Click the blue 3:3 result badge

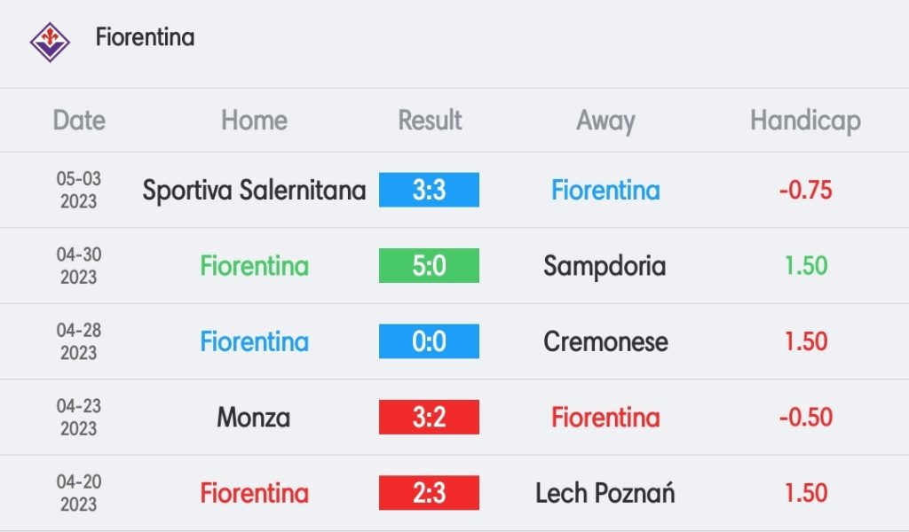point(429,190)
